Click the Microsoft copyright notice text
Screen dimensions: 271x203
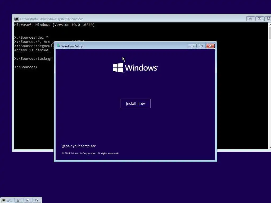(x=90, y=154)
